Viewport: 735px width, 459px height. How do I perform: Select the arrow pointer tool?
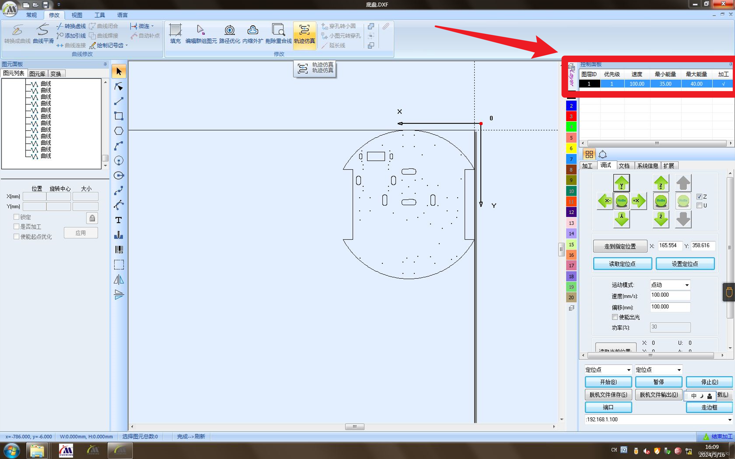coord(119,71)
